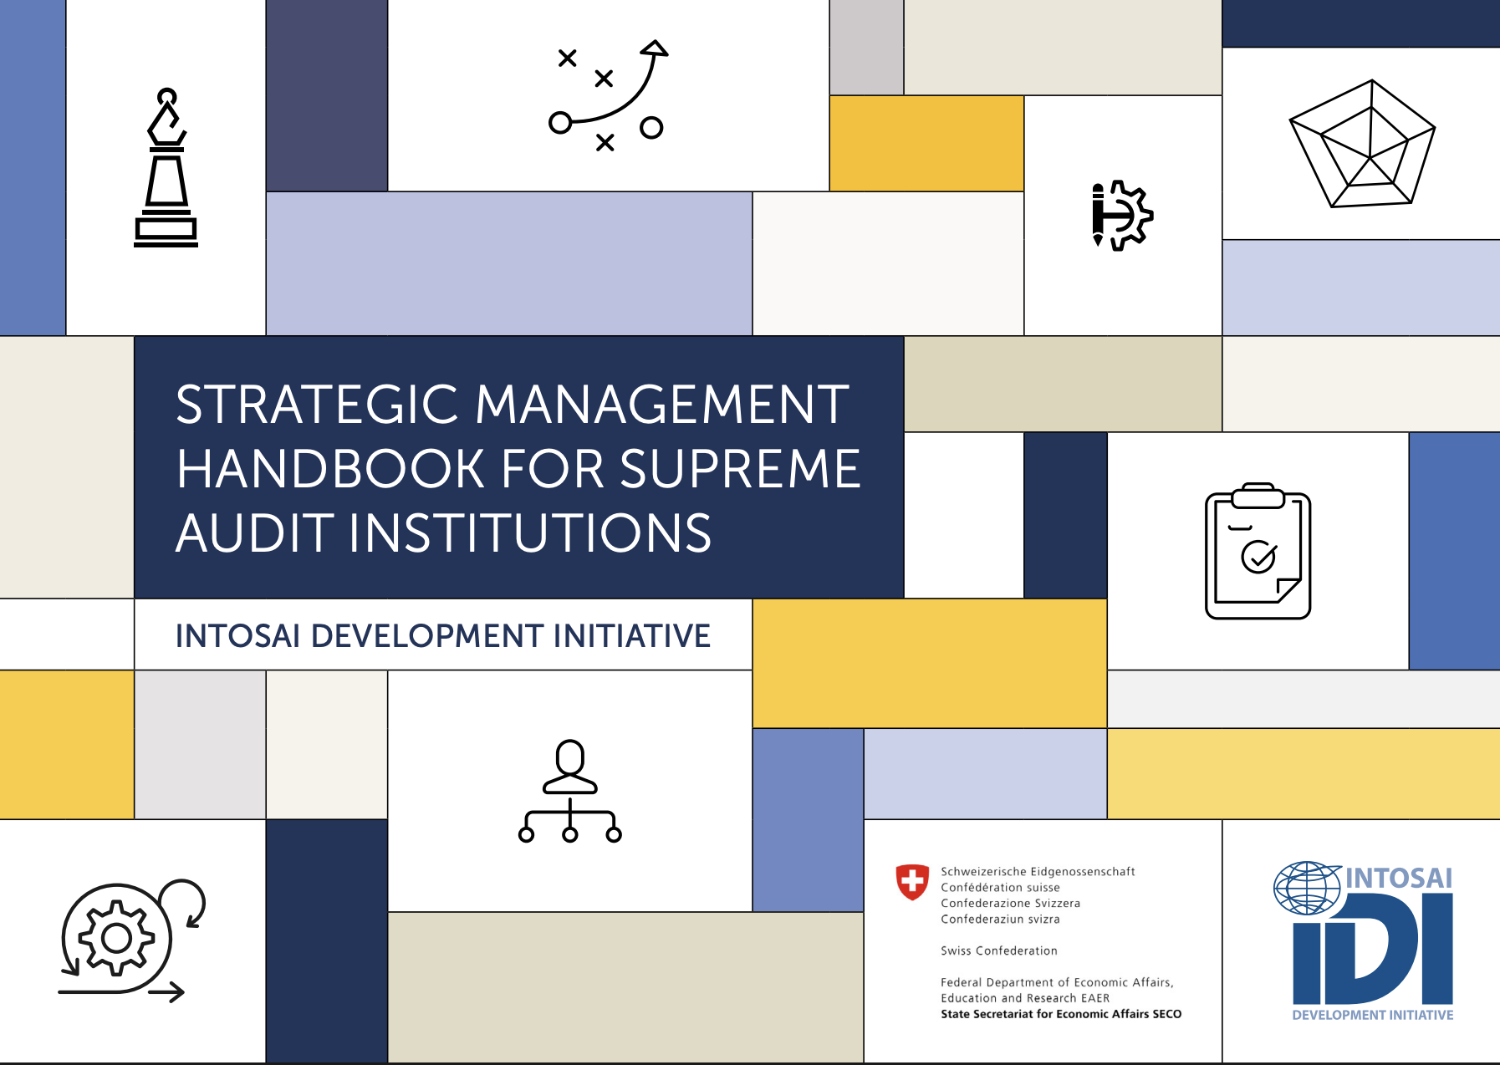Pick the beige rectangle below the hierarchy icon
The width and height of the screenshot is (1500, 1065).
[625, 987]
